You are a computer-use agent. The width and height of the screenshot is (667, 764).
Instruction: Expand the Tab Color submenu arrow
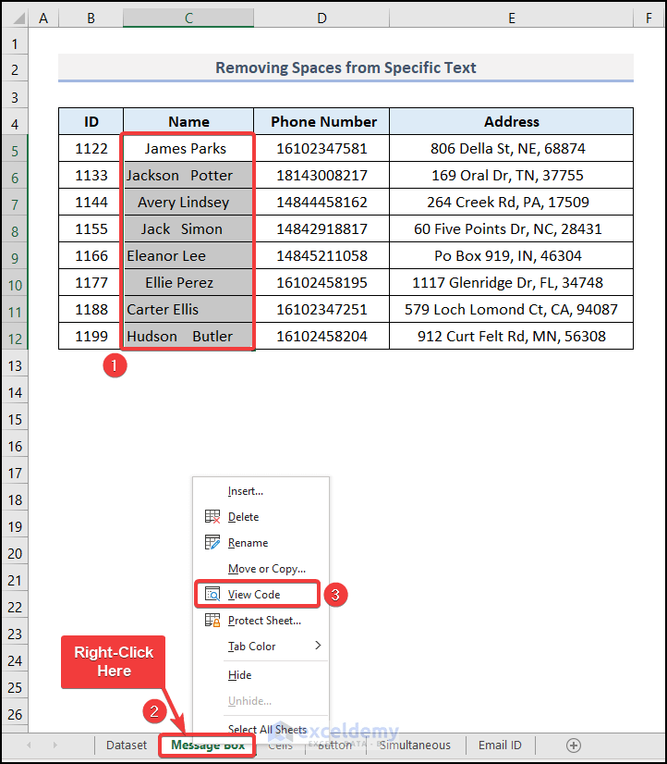(318, 646)
